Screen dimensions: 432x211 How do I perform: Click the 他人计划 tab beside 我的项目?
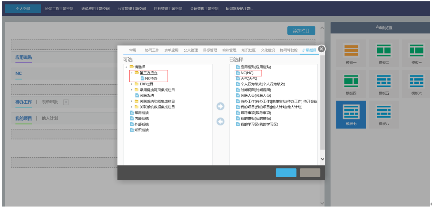pos(50,118)
